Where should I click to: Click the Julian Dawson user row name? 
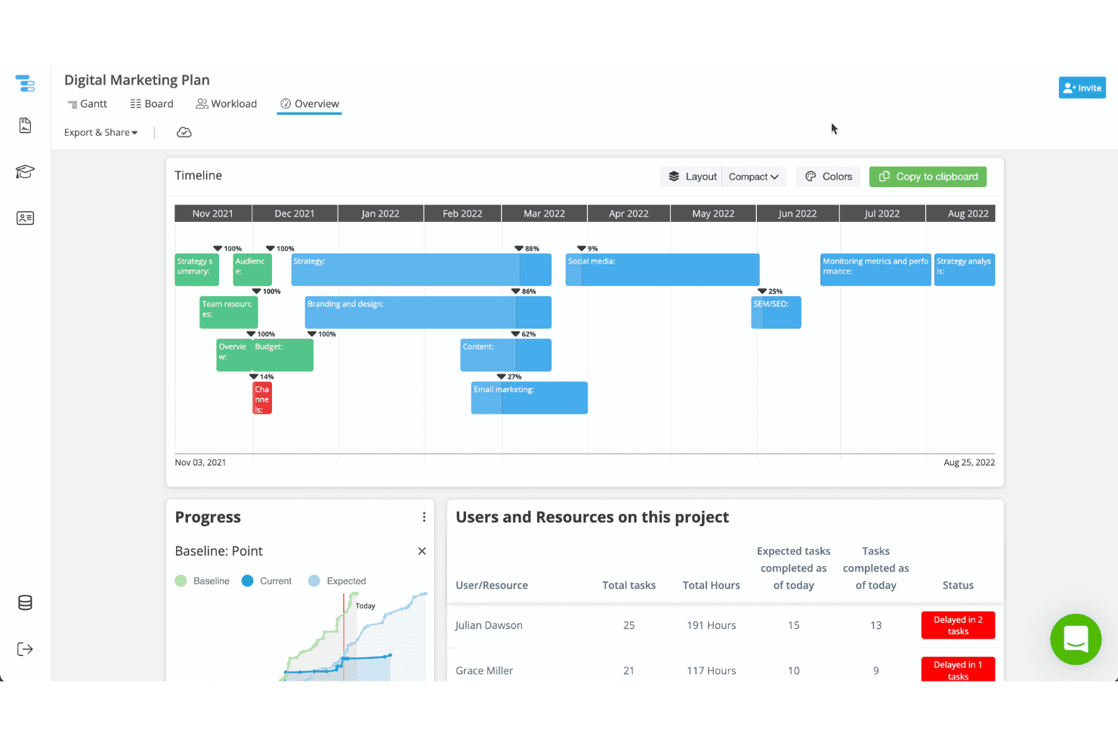[489, 625]
